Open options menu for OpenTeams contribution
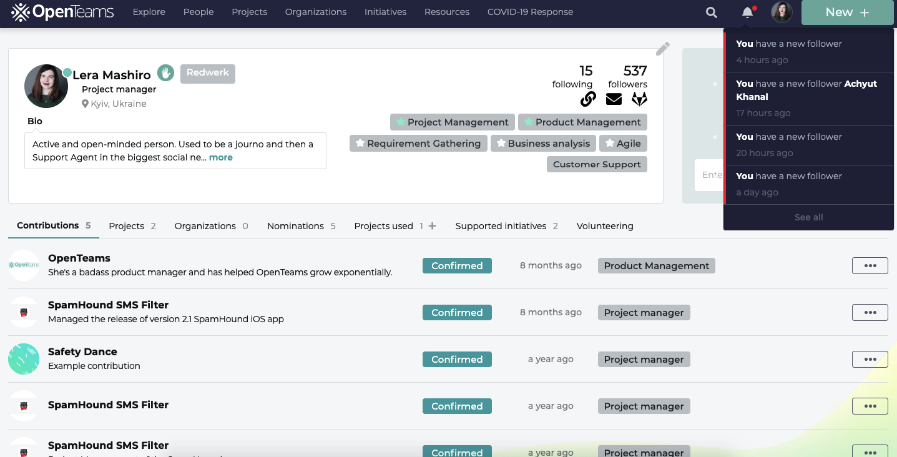 pyautogui.click(x=870, y=265)
